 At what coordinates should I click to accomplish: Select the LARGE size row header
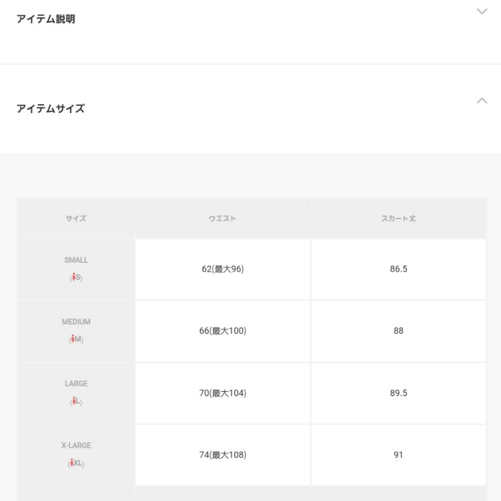(x=76, y=393)
